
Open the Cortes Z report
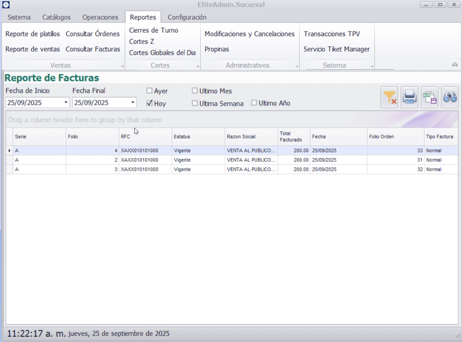click(142, 41)
